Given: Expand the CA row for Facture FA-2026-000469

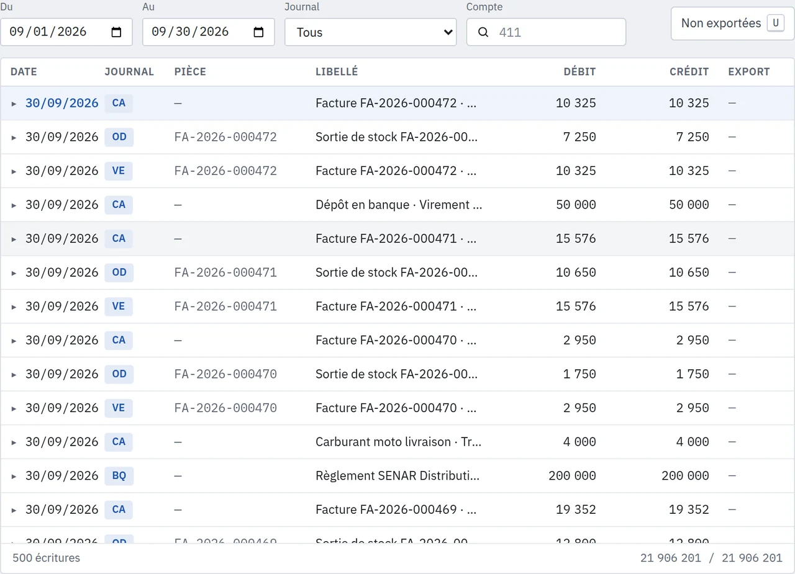Looking at the screenshot, I should point(14,509).
